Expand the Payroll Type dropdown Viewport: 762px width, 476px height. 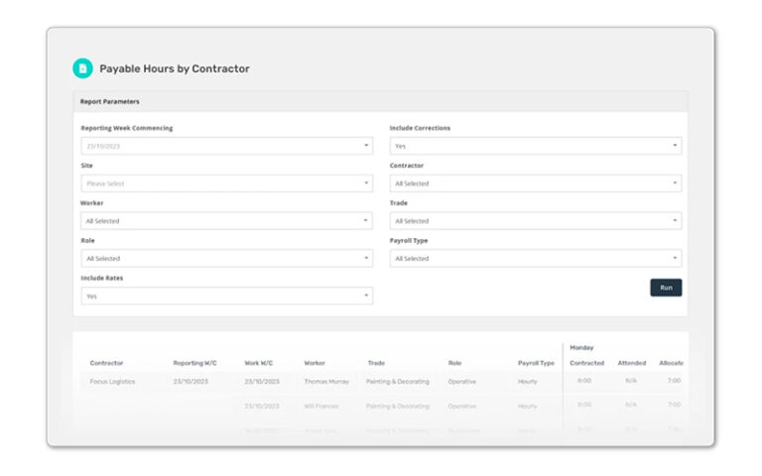coord(535,259)
